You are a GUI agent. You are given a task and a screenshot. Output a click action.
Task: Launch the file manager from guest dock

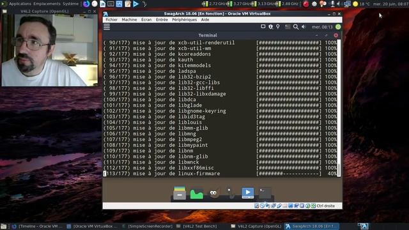(180, 193)
